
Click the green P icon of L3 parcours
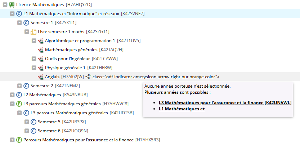coord(19,104)
